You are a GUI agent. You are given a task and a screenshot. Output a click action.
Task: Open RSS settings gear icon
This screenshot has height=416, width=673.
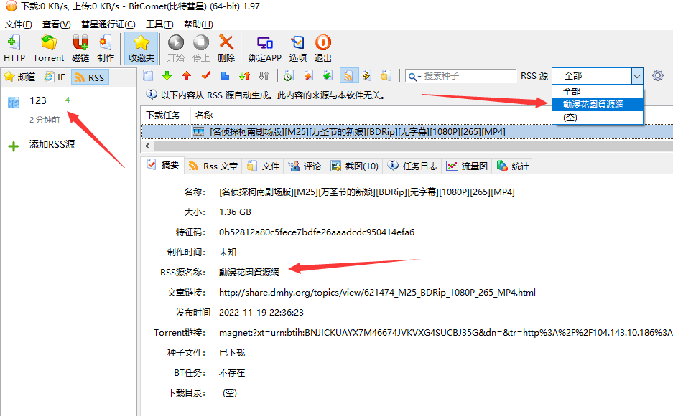(x=657, y=76)
